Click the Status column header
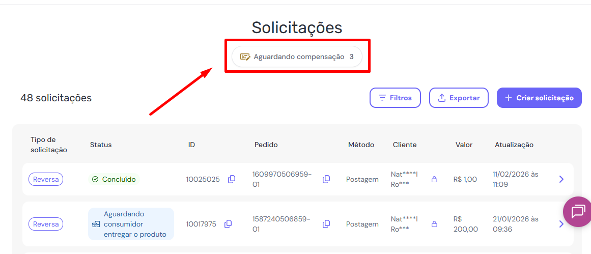Screen dimensions: 591x254 (x=101, y=145)
